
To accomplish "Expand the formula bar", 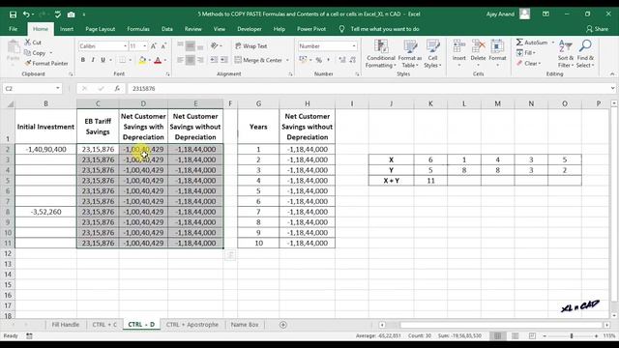I will click(612, 88).
